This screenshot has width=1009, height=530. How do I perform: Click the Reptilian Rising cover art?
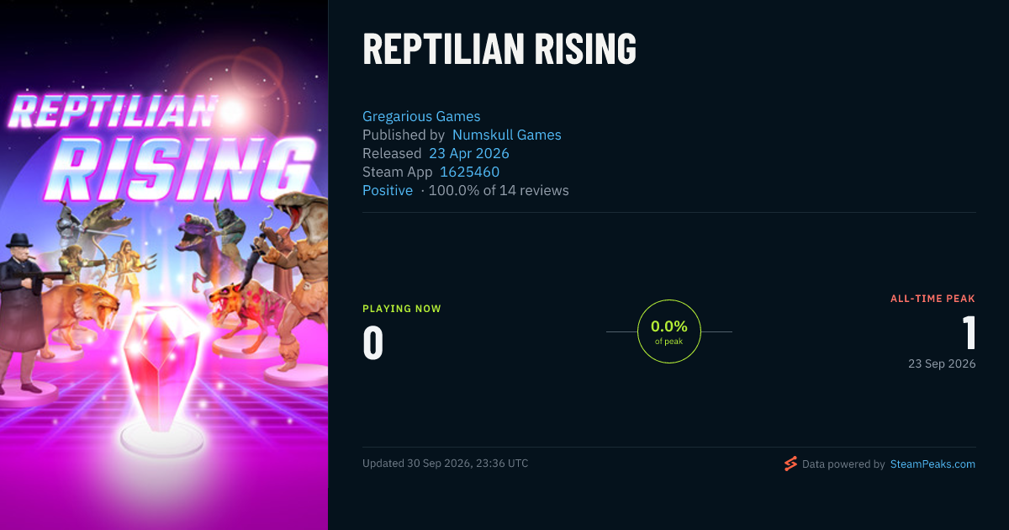pos(164,265)
